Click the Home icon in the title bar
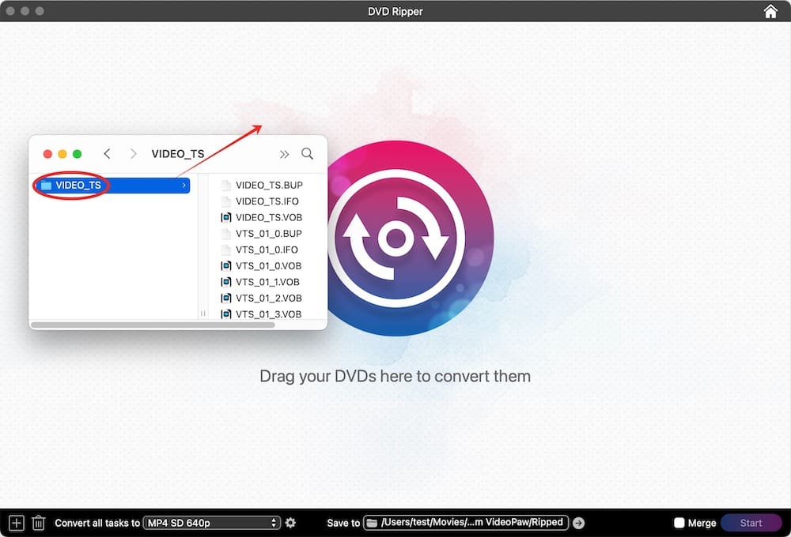 tap(770, 11)
